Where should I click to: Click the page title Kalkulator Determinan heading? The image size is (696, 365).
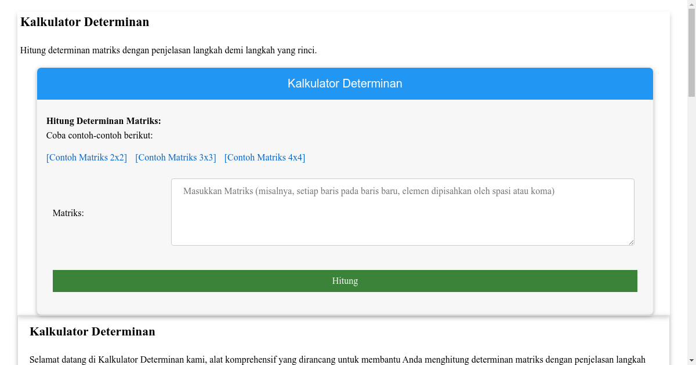85,22
